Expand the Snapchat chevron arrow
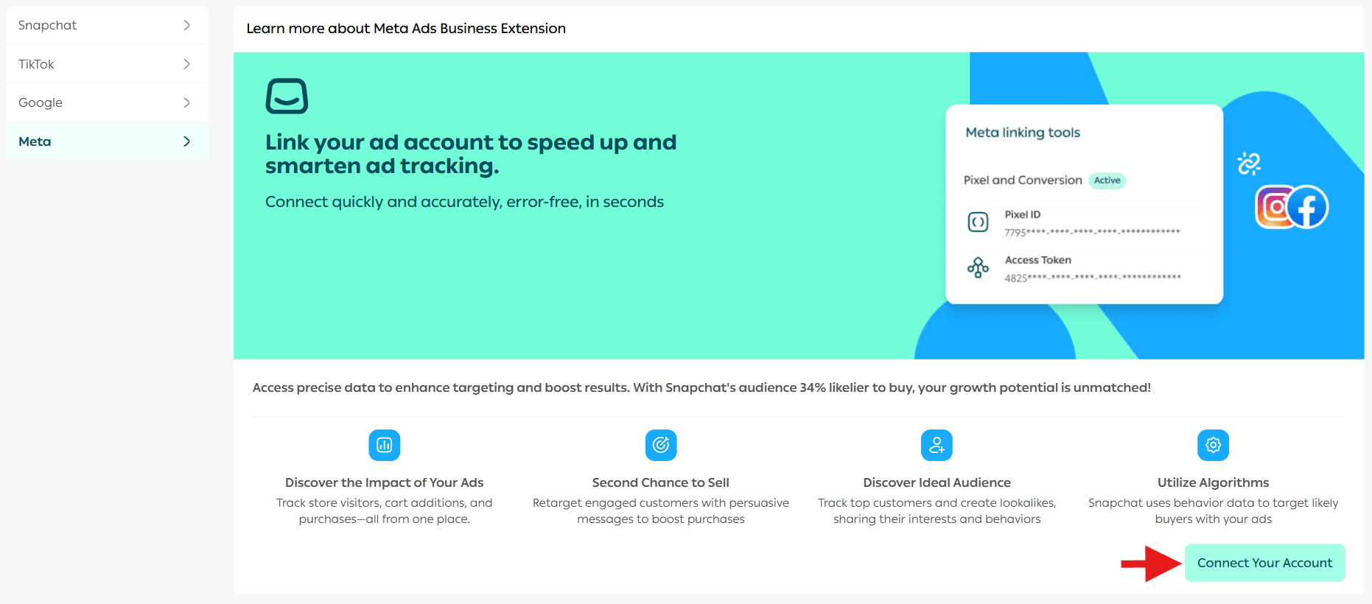 click(x=186, y=25)
